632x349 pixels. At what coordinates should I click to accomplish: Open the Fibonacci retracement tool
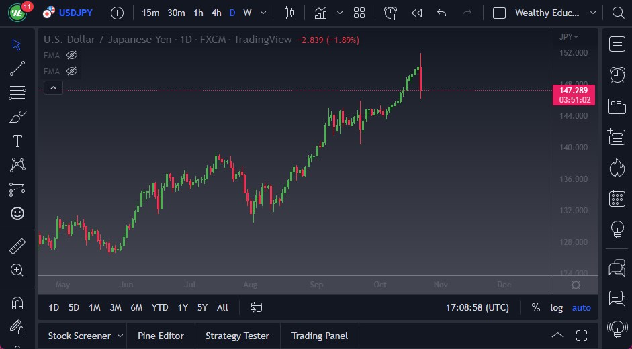pyautogui.click(x=17, y=92)
